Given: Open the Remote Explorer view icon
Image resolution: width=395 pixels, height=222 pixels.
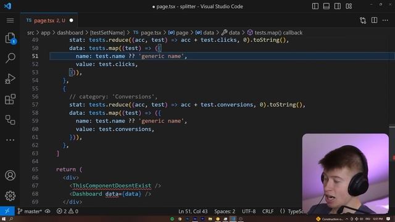Looking at the screenshot, I should [x=10, y=120].
